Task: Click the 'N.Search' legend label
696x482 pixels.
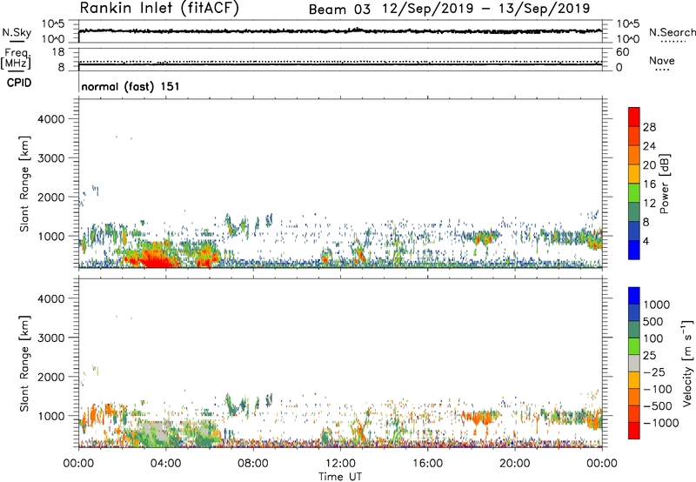Action: [x=673, y=32]
